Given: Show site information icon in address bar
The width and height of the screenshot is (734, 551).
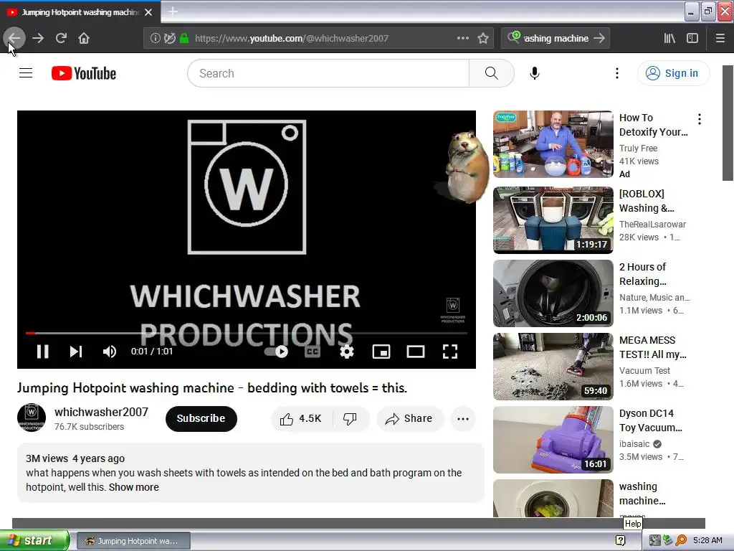Looking at the screenshot, I should (155, 39).
